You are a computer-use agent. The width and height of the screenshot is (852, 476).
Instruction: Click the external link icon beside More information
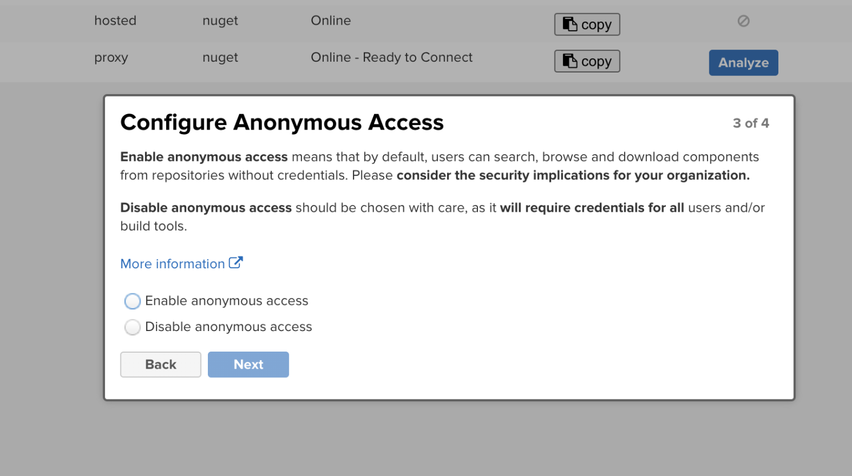(236, 263)
